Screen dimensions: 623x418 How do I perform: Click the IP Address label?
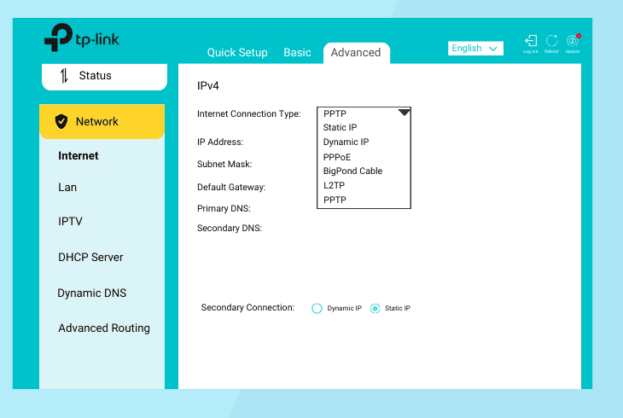pos(220,142)
